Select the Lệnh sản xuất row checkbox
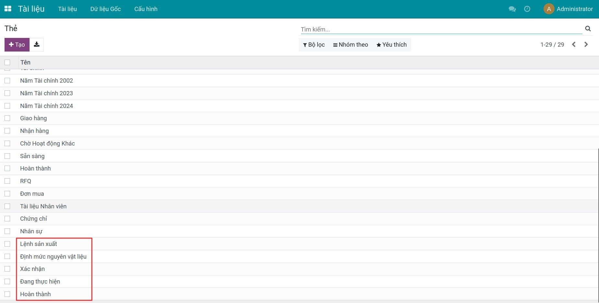 [x=7, y=244]
